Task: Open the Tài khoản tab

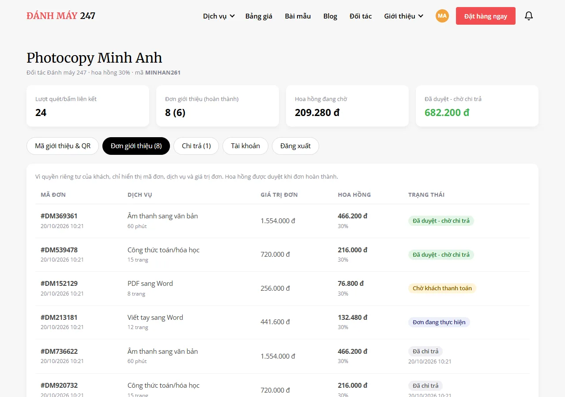Action: pyautogui.click(x=245, y=146)
